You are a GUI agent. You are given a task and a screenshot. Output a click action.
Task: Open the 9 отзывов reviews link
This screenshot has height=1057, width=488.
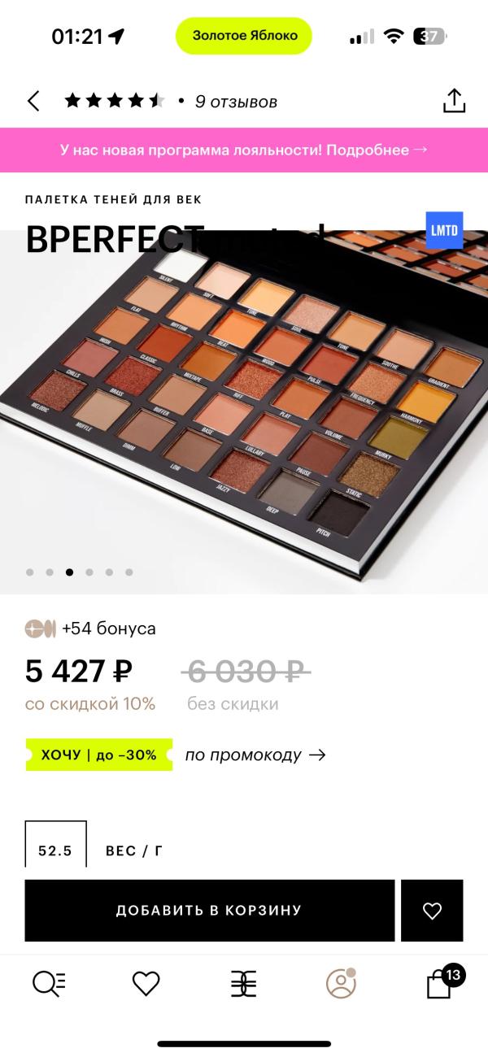236,102
